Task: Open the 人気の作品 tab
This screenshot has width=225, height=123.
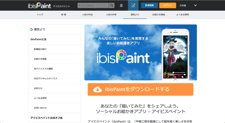Action: pyautogui.click(x=87, y=15)
